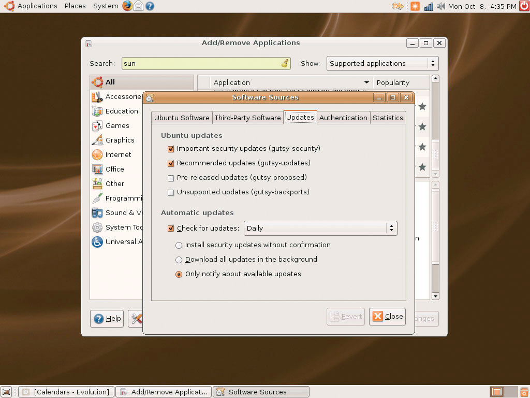Select Download all updates in the background
This screenshot has width=530, height=398.
pyautogui.click(x=179, y=260)
